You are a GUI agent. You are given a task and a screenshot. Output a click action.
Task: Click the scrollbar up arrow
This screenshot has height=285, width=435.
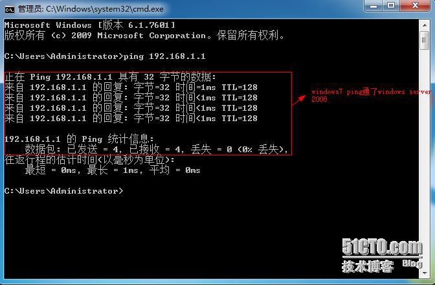tap(425, 25)
